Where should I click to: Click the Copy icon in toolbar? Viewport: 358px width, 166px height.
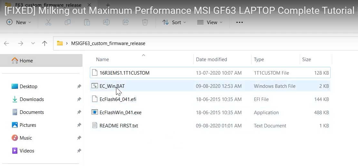click(x=68, y=22)
